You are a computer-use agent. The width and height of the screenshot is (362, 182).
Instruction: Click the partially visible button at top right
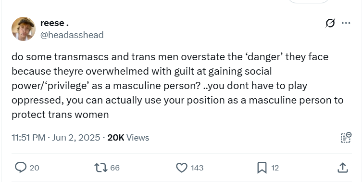(x=309, y=1)
